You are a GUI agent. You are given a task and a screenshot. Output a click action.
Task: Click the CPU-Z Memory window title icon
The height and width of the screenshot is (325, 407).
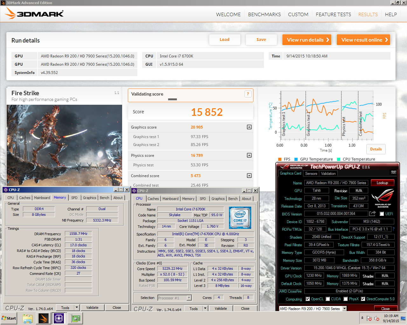(5, 190)
